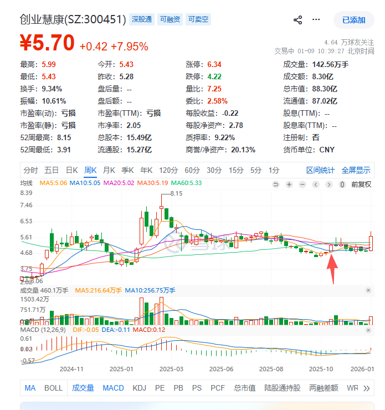The image size is (385, 410).
Task: Click the chart reset undo icon
Action: pos(275,184)
